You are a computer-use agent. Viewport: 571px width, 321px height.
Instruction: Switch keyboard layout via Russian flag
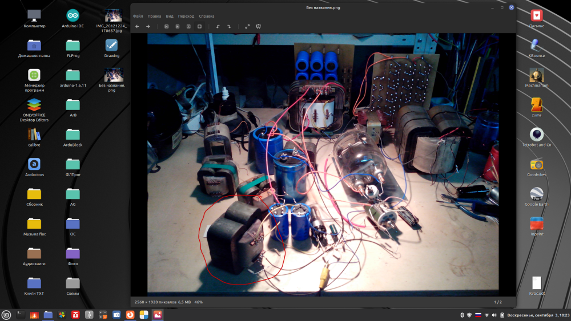477,315
